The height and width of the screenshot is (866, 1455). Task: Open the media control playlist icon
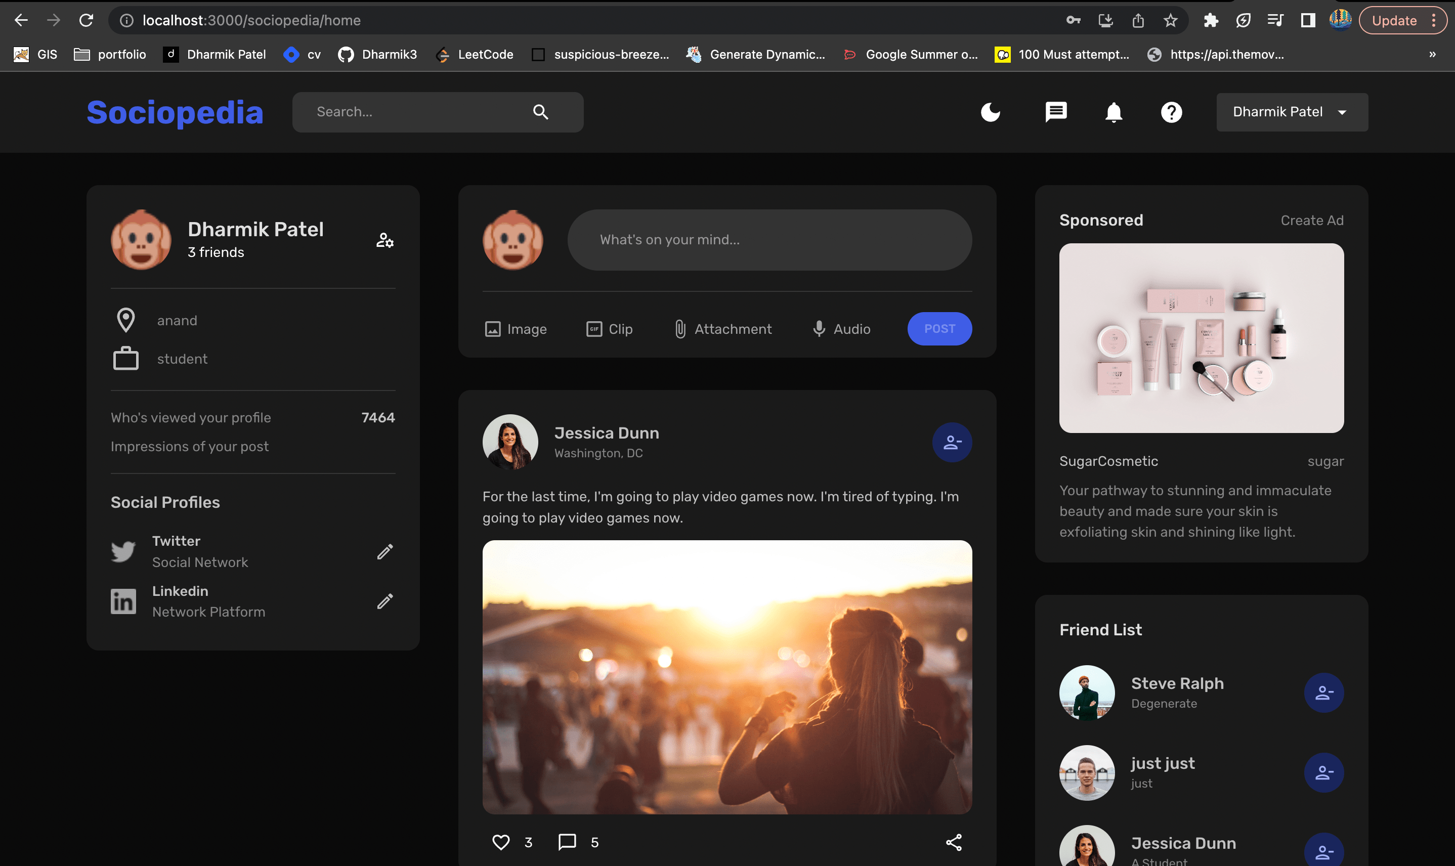point(1275,20)
